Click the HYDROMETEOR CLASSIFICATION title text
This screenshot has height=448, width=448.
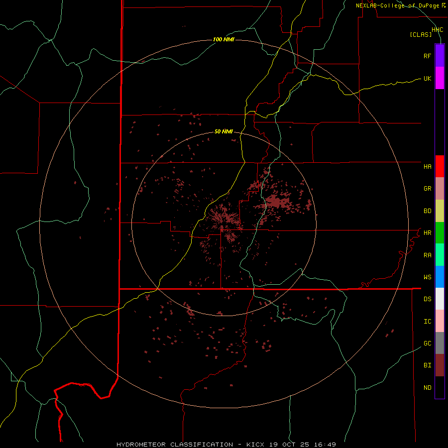pyautogui.click(x=175, y=445)
